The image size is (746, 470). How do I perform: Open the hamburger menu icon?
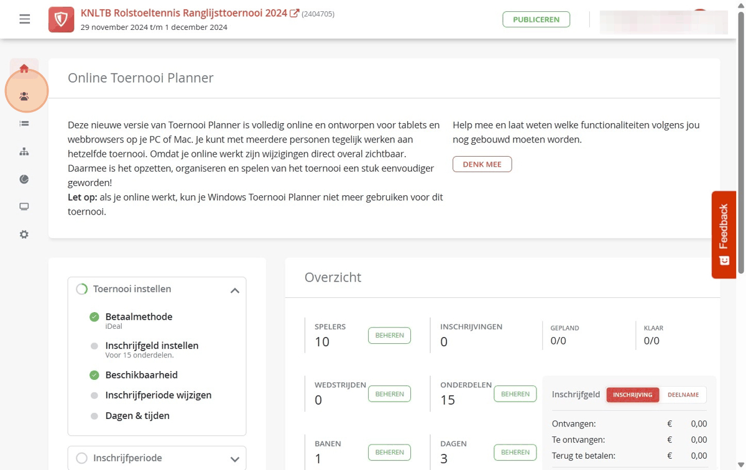pyautogui.click(x=24, y=19)
